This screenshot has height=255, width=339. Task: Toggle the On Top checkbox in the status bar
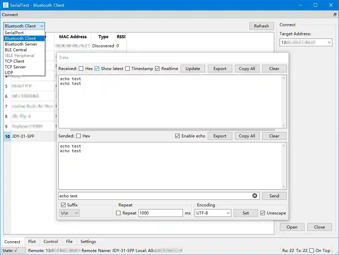311,250
